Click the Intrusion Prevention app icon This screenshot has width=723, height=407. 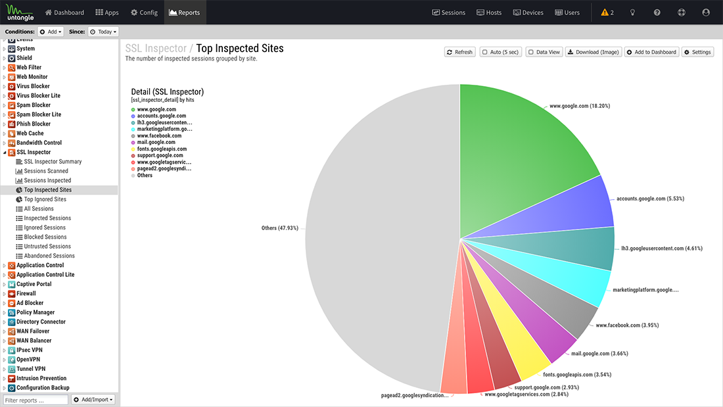12,378
